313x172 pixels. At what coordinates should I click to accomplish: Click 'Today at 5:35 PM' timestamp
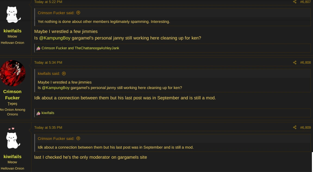tap(48, 127)
